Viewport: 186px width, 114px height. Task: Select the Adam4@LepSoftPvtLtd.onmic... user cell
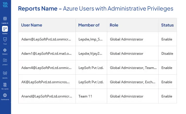pyautogui.click(x=47, y=68)
